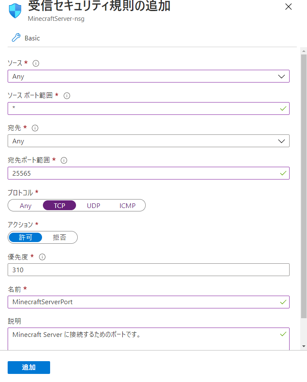307x382 pixels.
Task: Click the green checkmark in 説明 field
Action: tap(283, 334)
